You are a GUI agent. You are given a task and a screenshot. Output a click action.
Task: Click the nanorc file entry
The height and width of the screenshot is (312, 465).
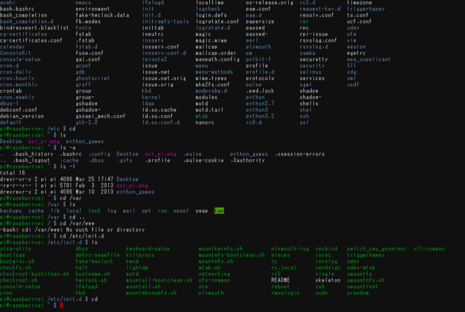point(205,123)
